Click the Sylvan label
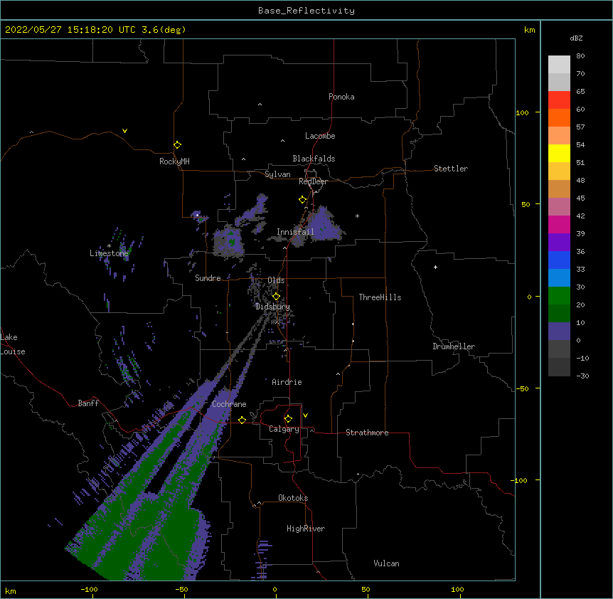Screen dimensions: 613x599 click(x=277, y=174)
